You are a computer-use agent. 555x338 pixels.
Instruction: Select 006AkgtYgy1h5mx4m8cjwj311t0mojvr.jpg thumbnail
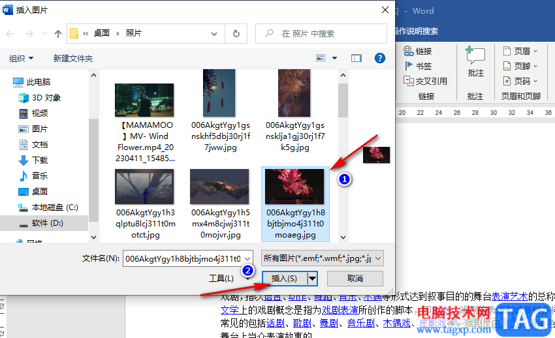(x=219, y=187)
